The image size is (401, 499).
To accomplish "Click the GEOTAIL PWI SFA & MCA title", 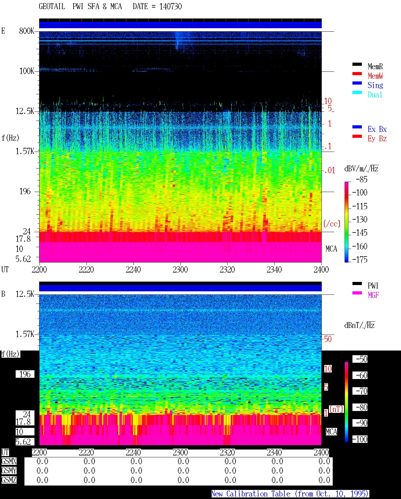I will [x=80, y=7].
